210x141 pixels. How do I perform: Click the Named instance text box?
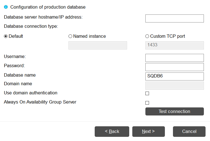coord(97,46)
